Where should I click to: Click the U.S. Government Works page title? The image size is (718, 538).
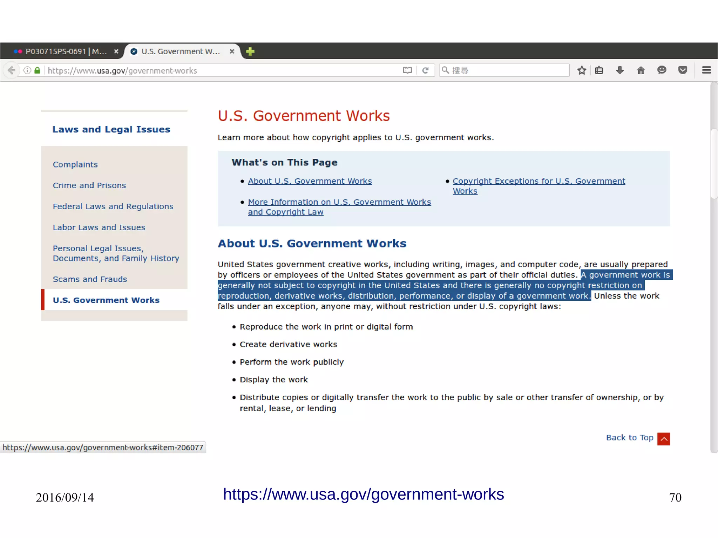(x=304, y=116)
